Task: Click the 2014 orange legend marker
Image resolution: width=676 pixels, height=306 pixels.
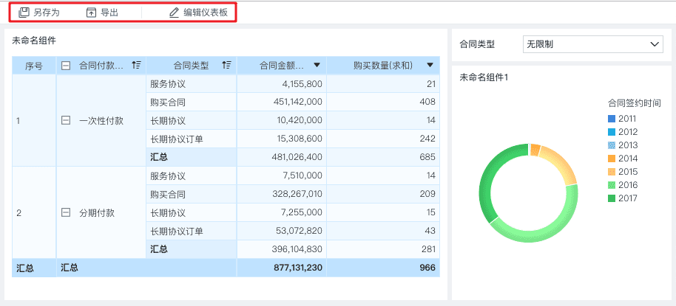Action: point(612,159)
